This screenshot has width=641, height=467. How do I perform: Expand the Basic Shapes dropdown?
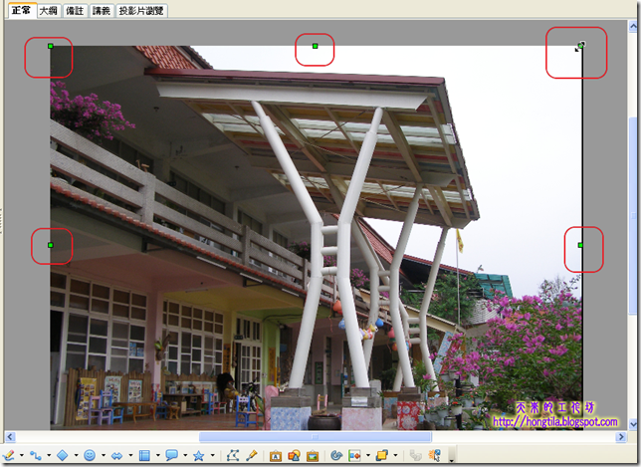tap(76, 455)
